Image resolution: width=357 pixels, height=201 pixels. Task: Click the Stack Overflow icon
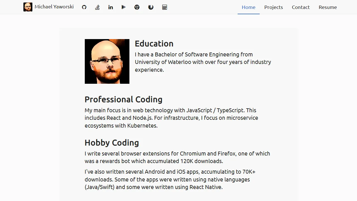97,7
